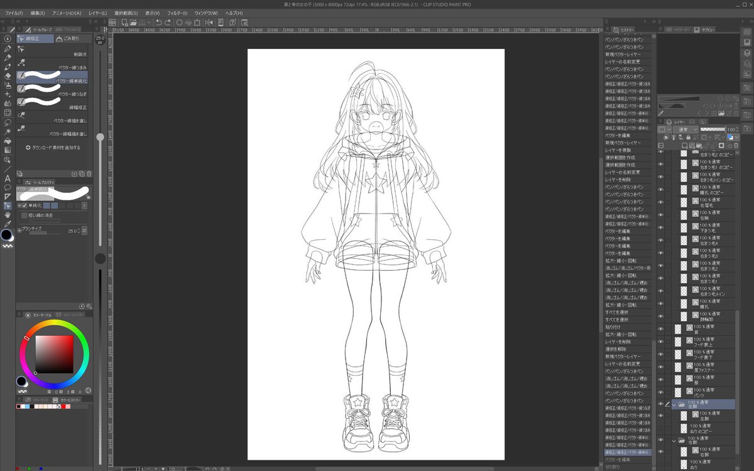
Task: Select the Auto select wand tool
Action: click(x=8, y=132)
